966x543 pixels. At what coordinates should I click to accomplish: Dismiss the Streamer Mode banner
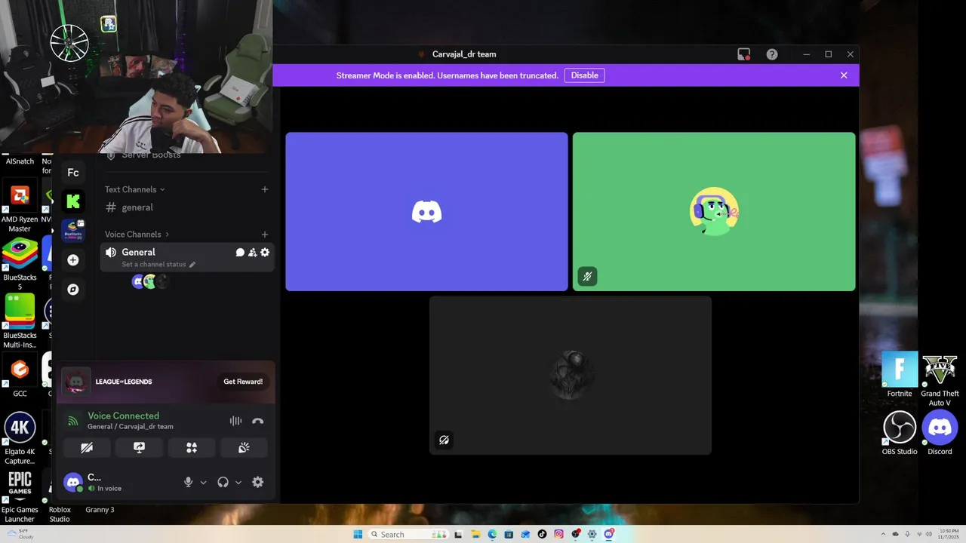click(844, 75)
